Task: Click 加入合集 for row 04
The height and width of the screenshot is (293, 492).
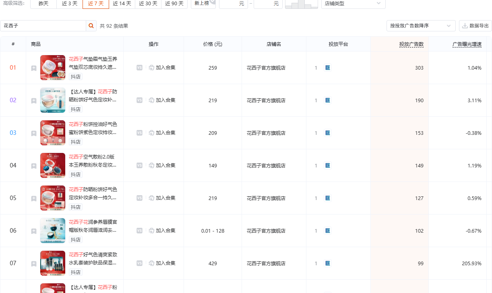Action: [x=162, y=165]
